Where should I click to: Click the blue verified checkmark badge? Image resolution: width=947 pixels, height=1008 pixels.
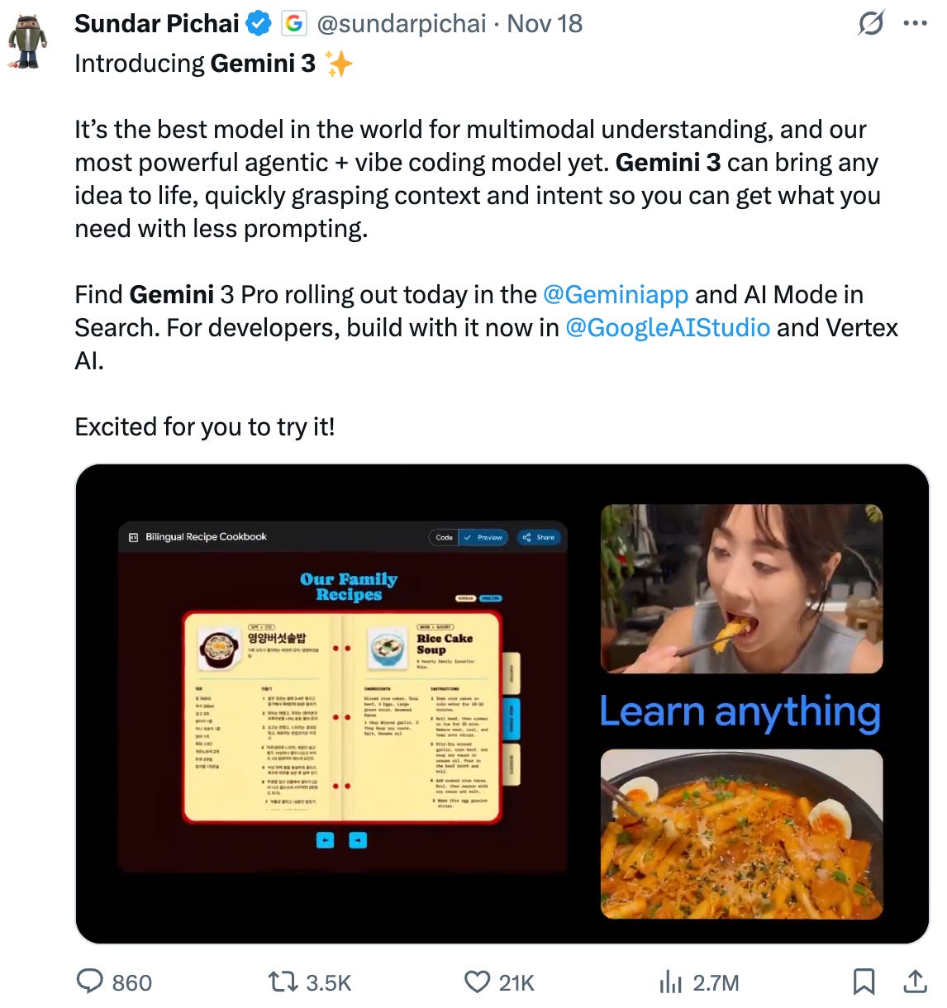pyautogui.click(x=259, y=24)
